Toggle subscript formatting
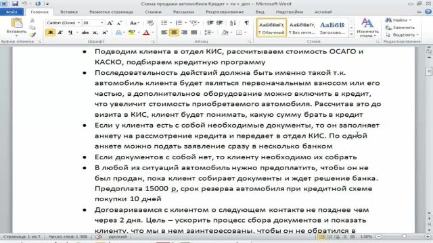 pyautogui.click(x=95, y=32)
